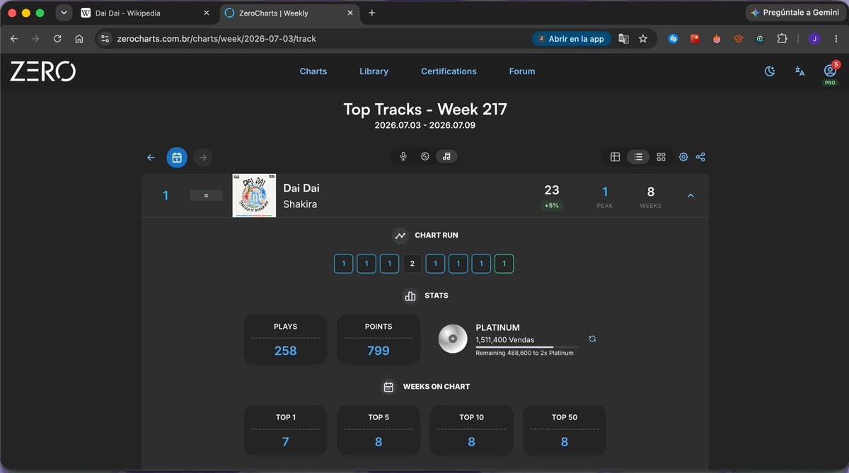Go to the previous chart week arrow
The height and width of the screenshot is (473, 849).
point(151,157)
